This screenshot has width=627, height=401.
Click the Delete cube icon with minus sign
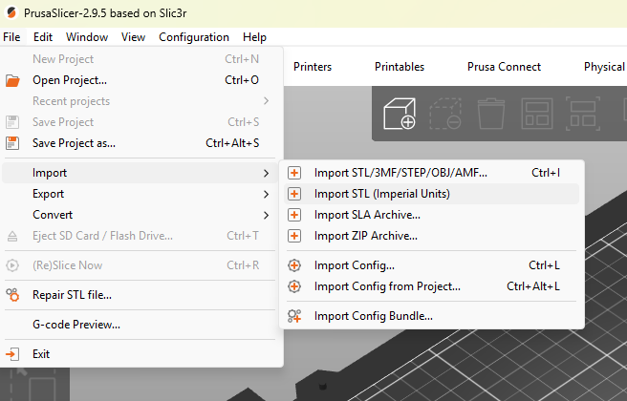(x=445, y=114)
